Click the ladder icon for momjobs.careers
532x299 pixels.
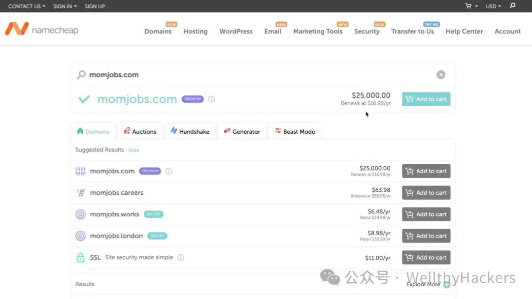point(80,193)
